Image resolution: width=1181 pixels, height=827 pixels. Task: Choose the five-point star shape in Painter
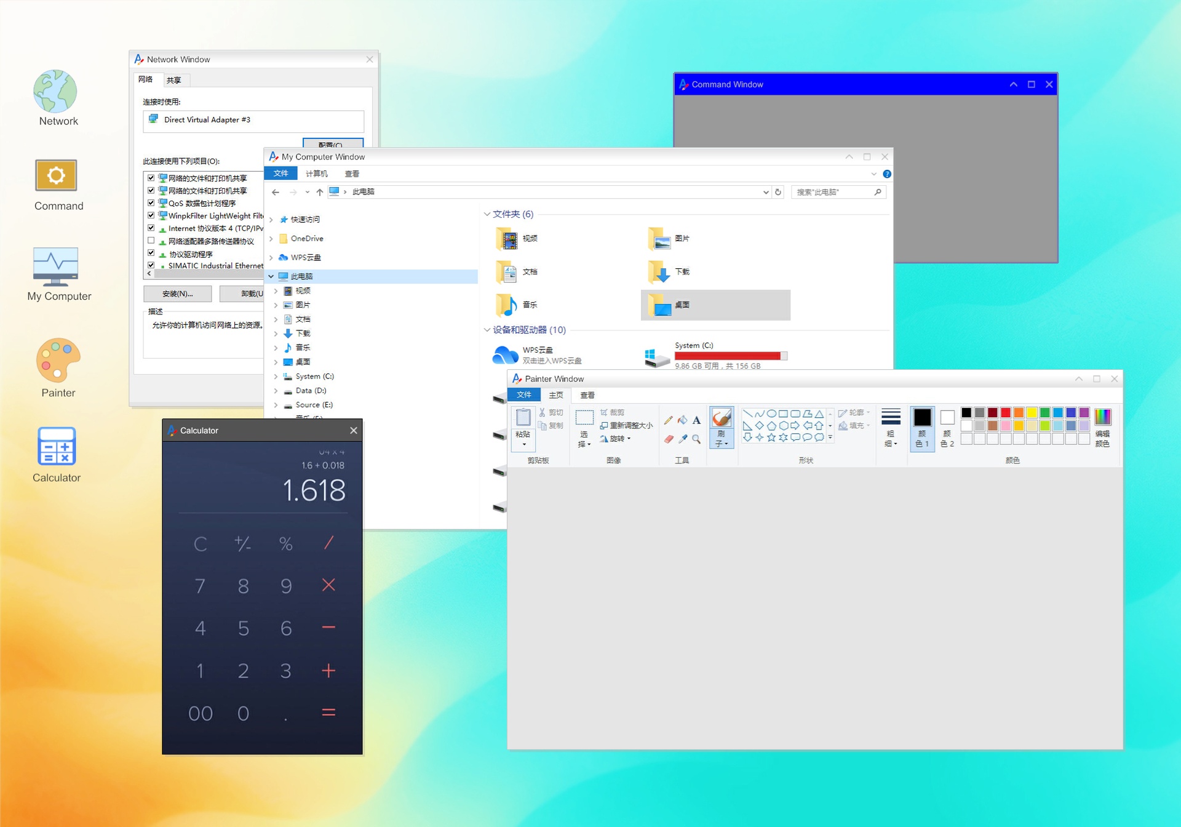coord(771,437)
